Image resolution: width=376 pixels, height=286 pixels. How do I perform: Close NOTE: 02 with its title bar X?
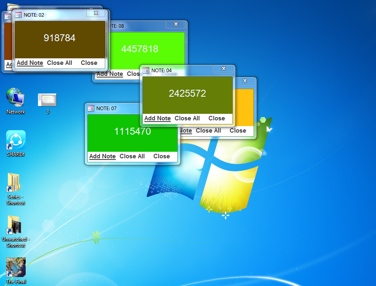96,13
